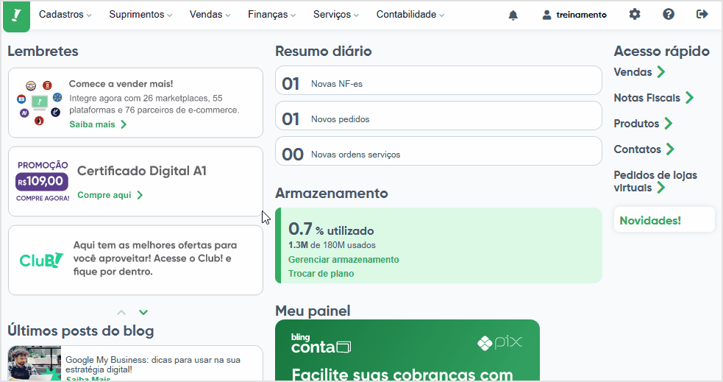The height and width of the screenshot is (382, 723).
Task: Expand the Cadastros dropdown chevron
Action: coord(89,15)
